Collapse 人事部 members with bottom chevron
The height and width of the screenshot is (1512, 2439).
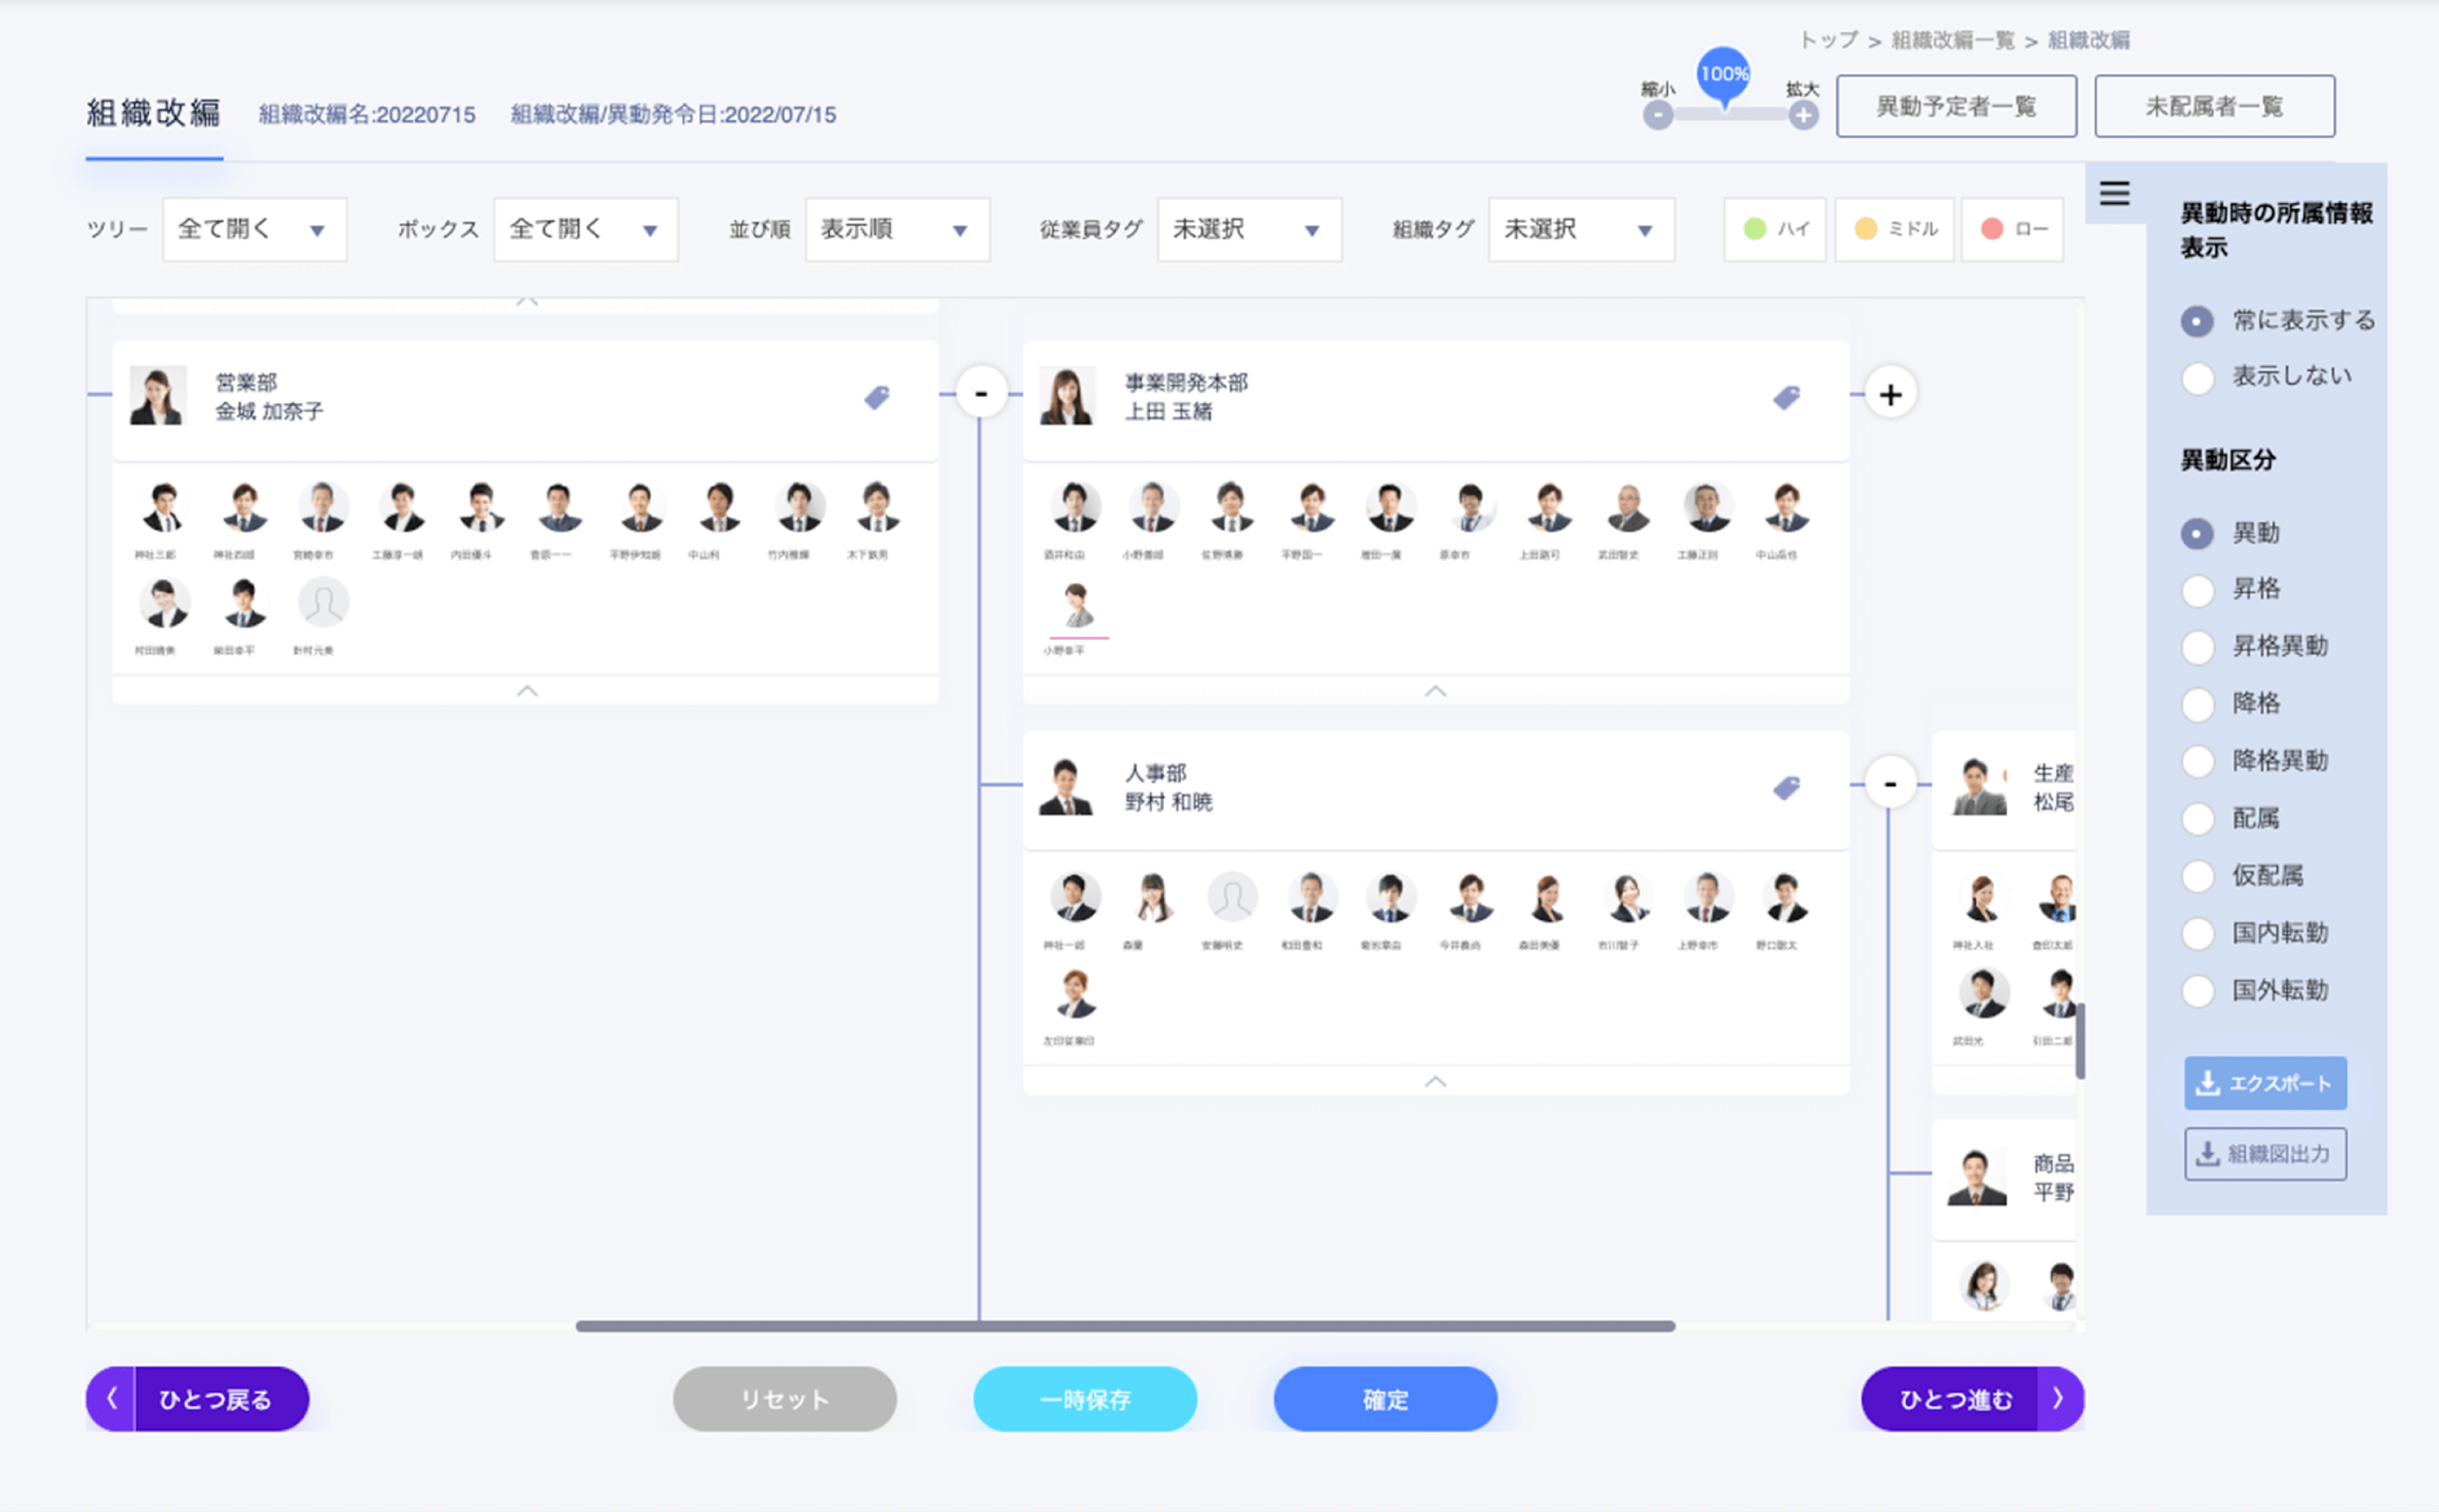pyautogui.click(x=1435, y=1081)
